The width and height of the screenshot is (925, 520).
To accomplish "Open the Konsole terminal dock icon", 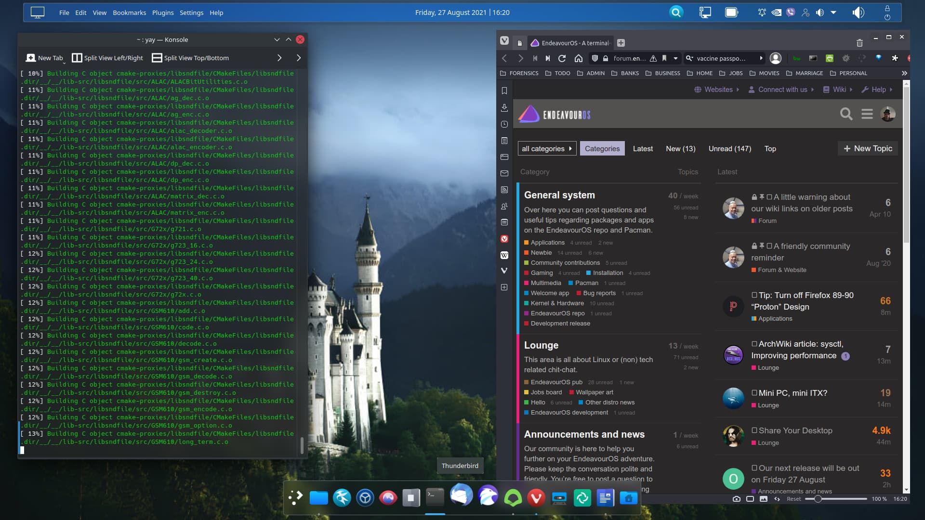I will (435, 497).
